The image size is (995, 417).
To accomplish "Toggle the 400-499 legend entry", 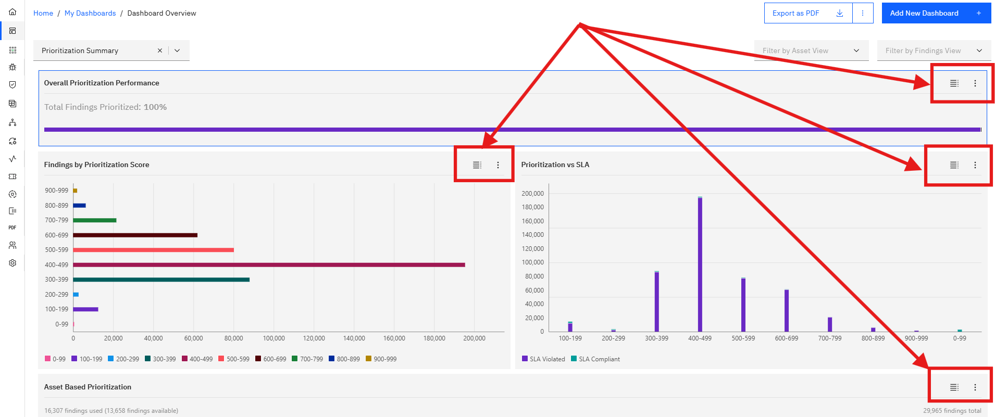I will [x=197, y=359].
